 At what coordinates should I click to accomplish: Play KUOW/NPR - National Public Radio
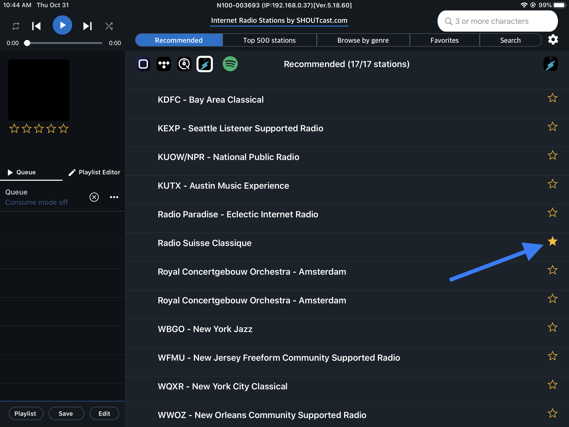pos(347,161)
